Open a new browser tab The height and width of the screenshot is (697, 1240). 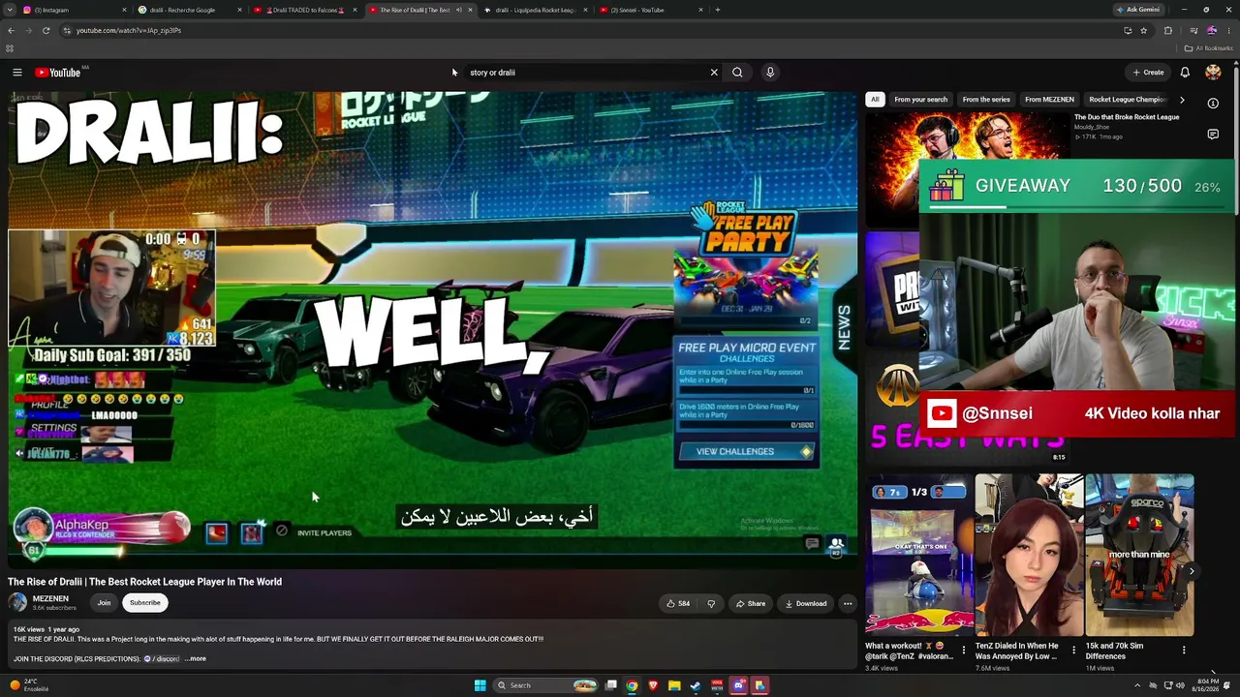tap(717, 10)
